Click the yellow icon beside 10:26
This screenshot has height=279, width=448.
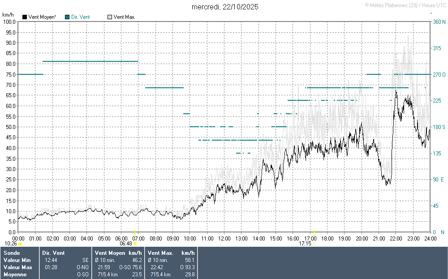click(20, 244)
